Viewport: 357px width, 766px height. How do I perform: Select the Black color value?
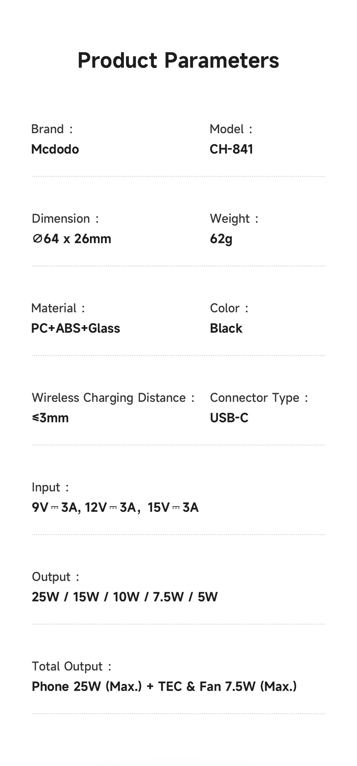pyautogui.click(x=226, y=328)
